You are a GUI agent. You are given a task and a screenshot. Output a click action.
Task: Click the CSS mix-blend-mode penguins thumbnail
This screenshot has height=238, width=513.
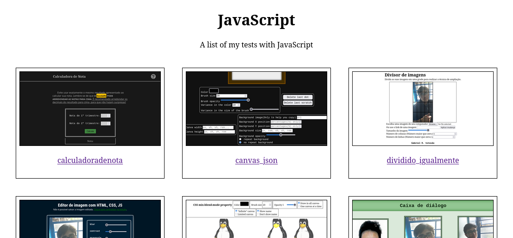click(x=256, y=219)
